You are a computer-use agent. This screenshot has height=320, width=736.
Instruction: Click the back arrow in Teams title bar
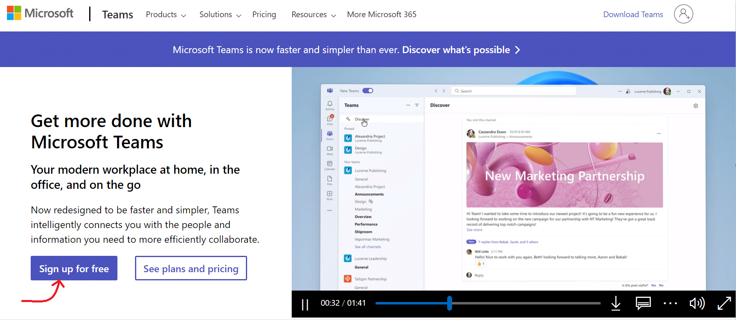point(436,91)
